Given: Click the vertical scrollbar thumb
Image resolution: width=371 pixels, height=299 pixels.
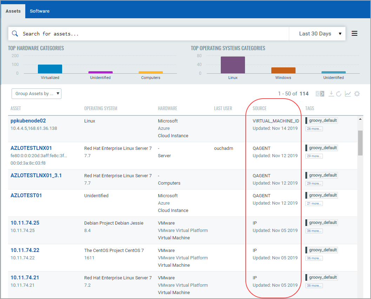Looking at the screenshot, I should click(360, 143).
